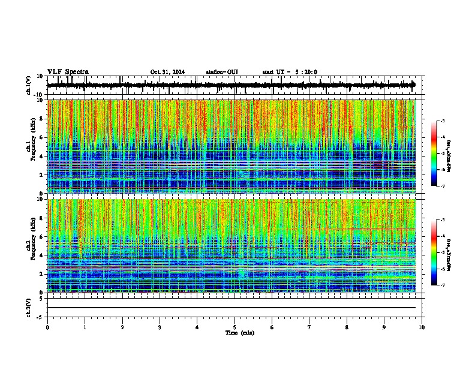Click the "Time (min)" axis title
Screen dimensions: 475x367
[240, 333]
